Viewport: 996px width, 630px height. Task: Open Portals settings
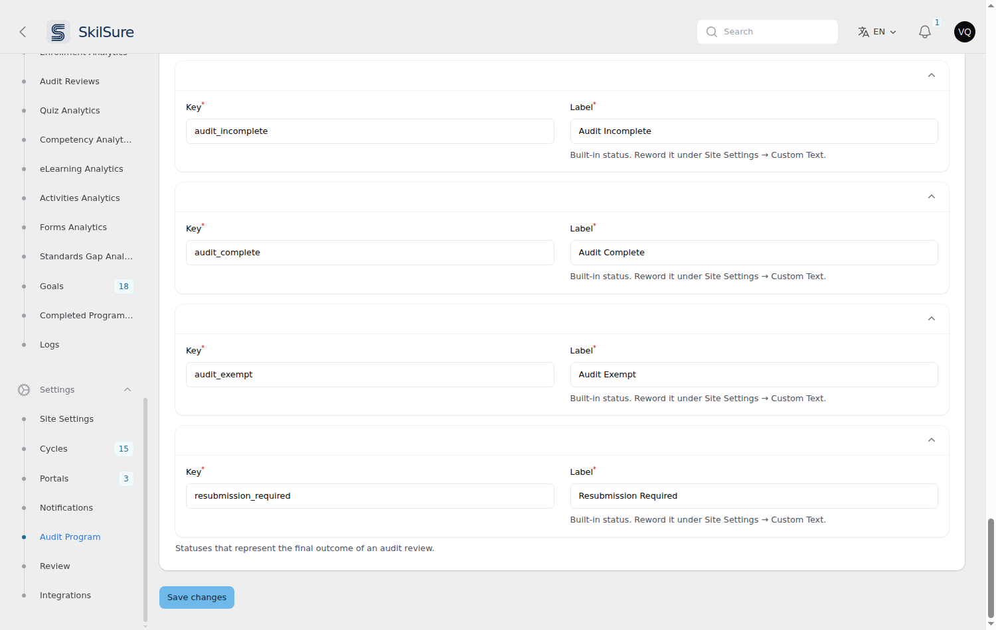click(54, 479)
